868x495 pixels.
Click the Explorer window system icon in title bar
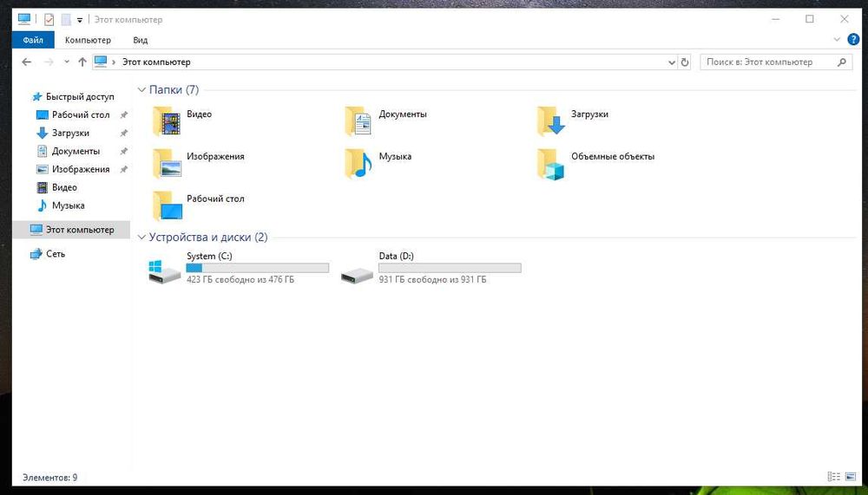pyautogui.click(x=23, y=19)
